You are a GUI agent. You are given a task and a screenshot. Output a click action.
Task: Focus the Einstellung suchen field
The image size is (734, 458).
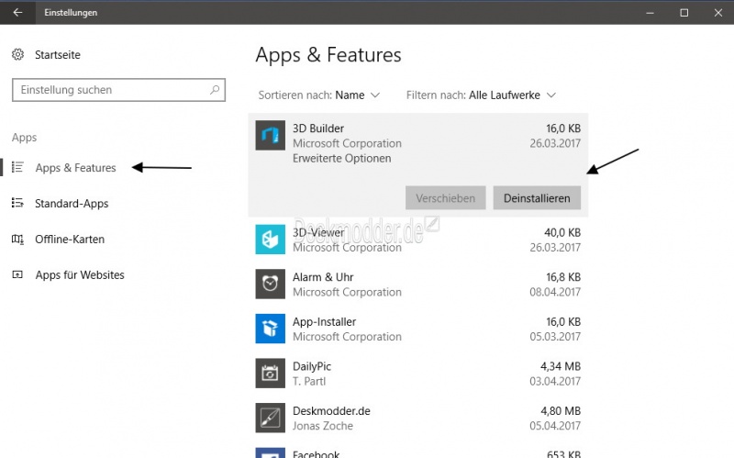point(118,90)
